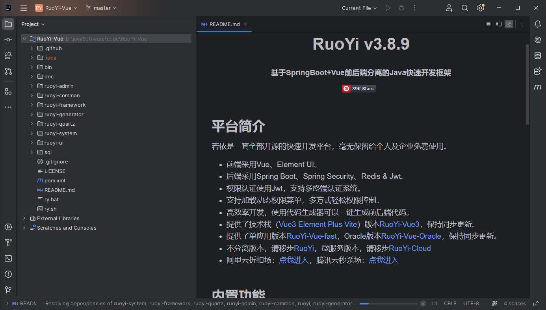Image resolution: width=546 pixels, height=310 pixels.
Task: Change UTF-8 file encoding setting
Action: tap(471, 304)
